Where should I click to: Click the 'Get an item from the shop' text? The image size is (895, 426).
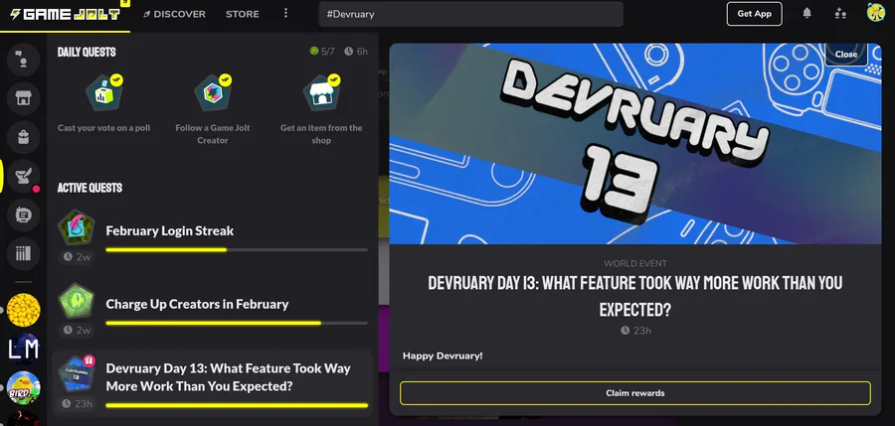pos(321,134)
